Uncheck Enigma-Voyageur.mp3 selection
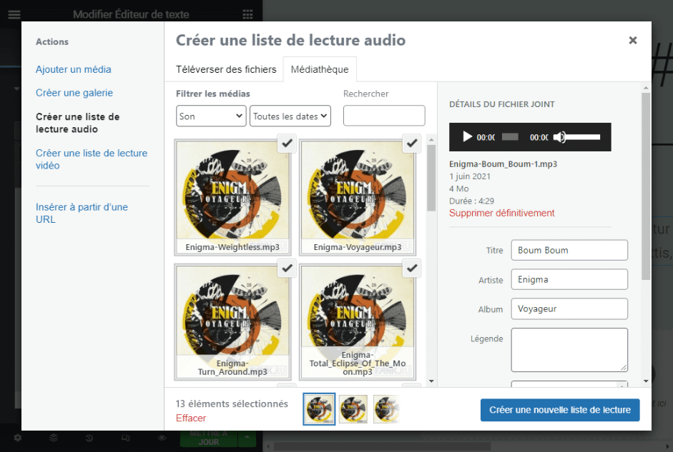The height and width of the screenshot is (452, 673). click(411, 143)
